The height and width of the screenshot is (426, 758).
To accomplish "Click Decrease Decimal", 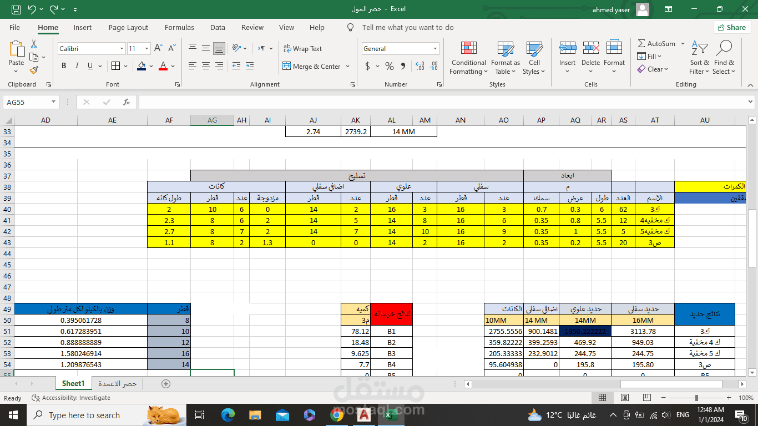I will coord(433,66).
